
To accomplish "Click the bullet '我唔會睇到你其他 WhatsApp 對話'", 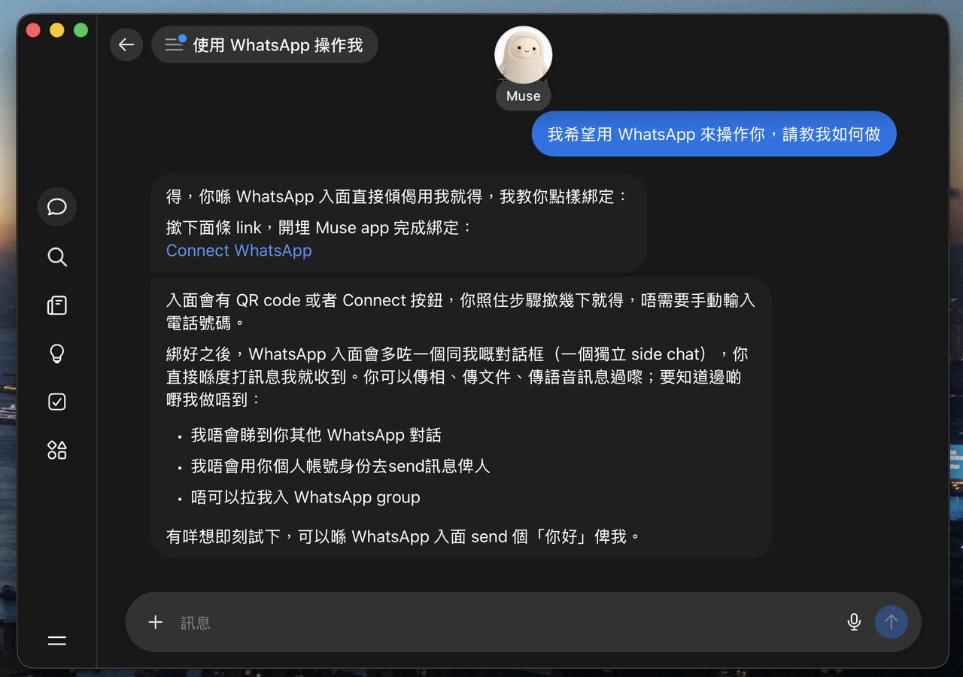I will pos(316,436).
